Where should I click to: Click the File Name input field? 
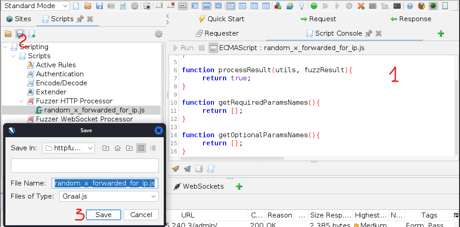(105, 183)
